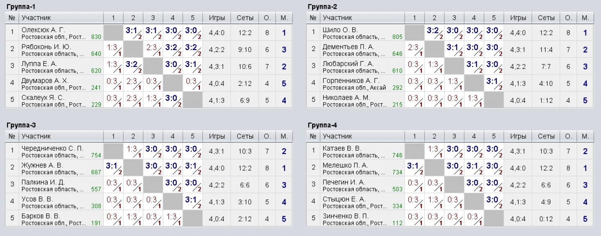This screenshot has width=601, height=236.
Task: Click the Игры column header in Группа-2
Action: [x=518, y=18]
